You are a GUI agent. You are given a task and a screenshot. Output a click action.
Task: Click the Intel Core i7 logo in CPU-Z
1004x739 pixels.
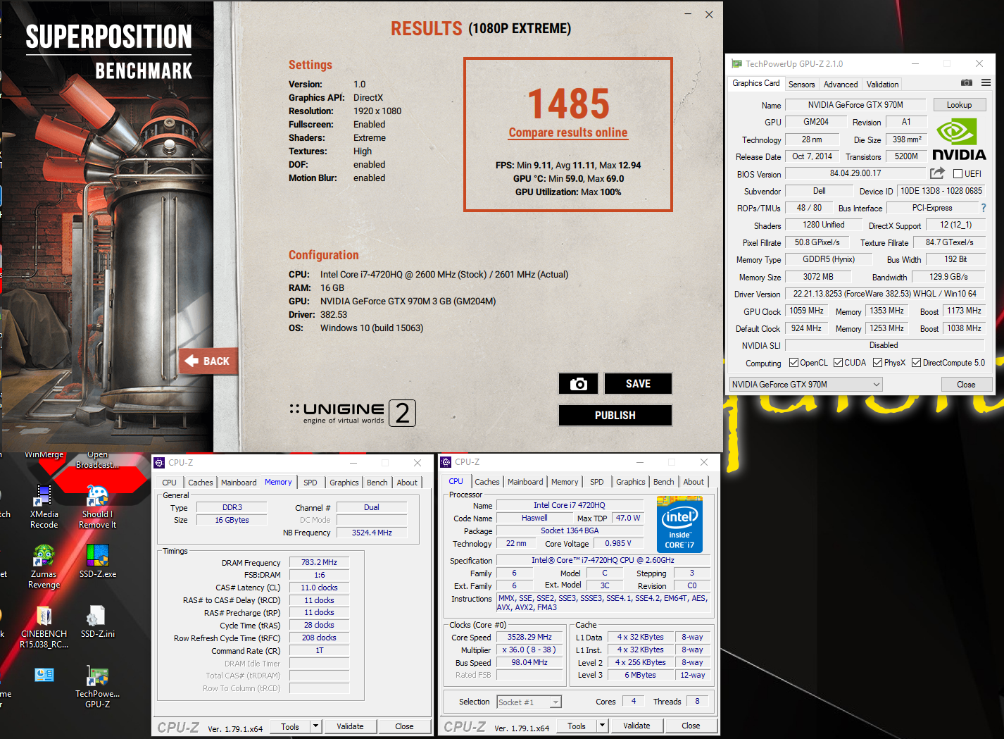coord(679,524)
